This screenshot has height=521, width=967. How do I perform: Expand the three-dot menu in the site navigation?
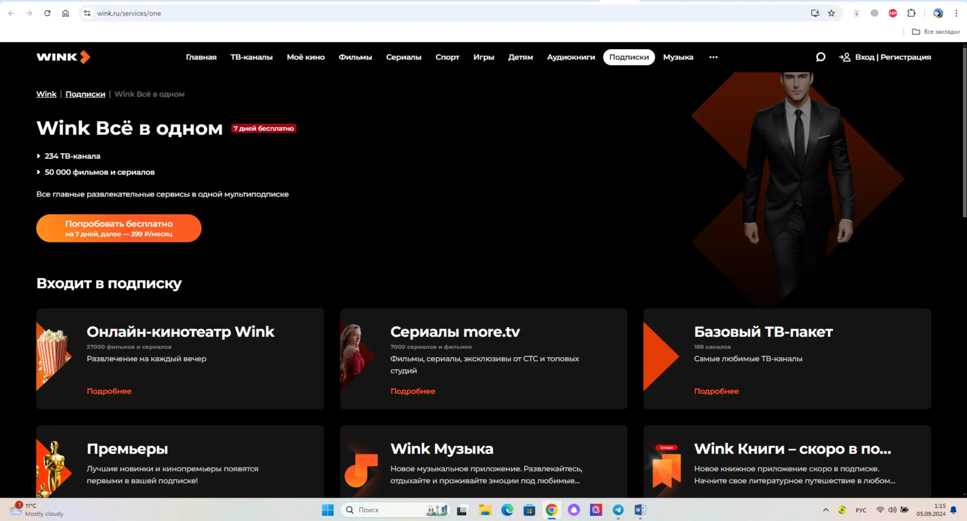[713, 57]
